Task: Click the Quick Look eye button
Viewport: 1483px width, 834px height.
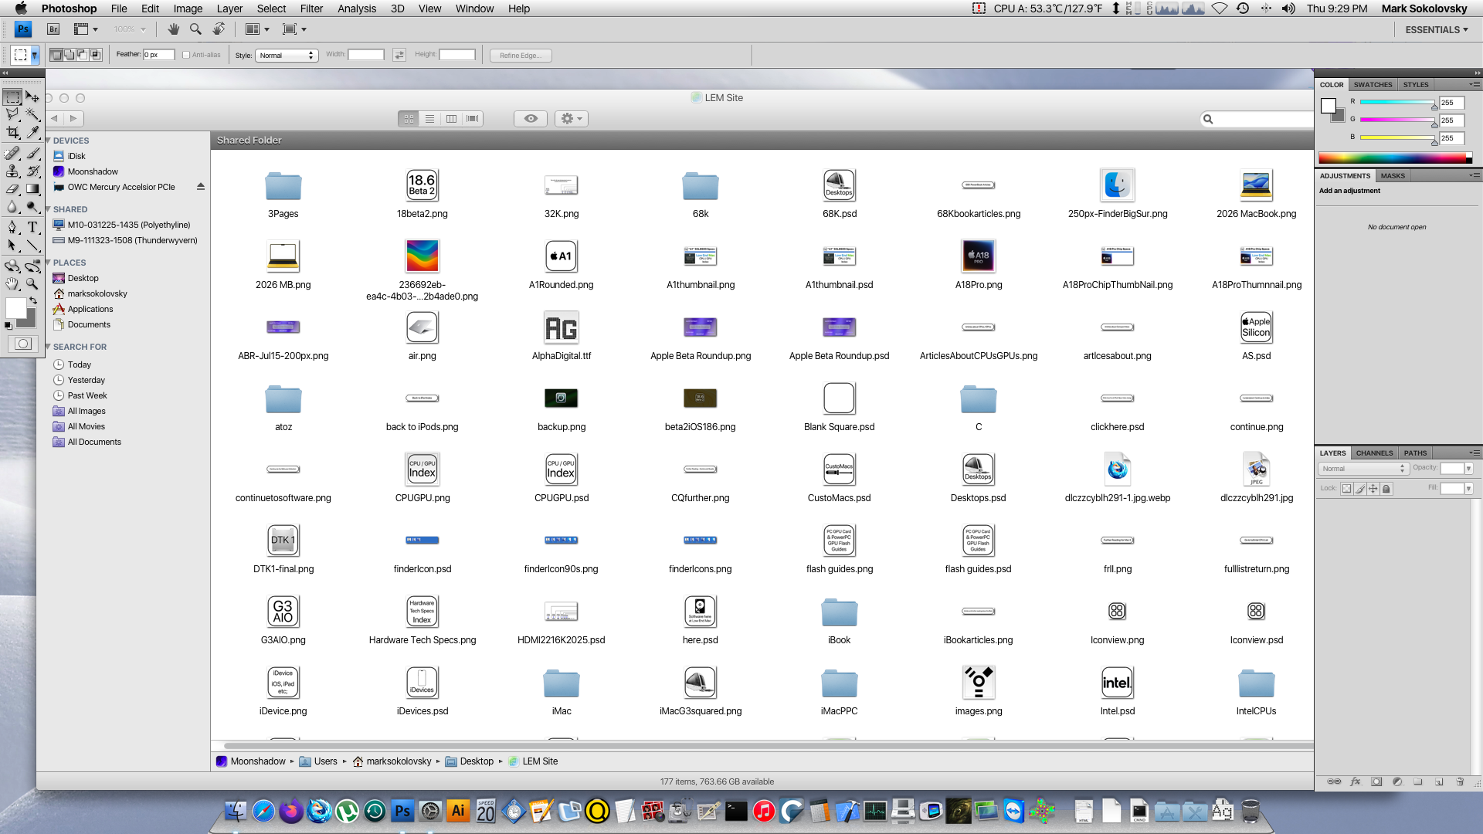Action: click(531, 119)
